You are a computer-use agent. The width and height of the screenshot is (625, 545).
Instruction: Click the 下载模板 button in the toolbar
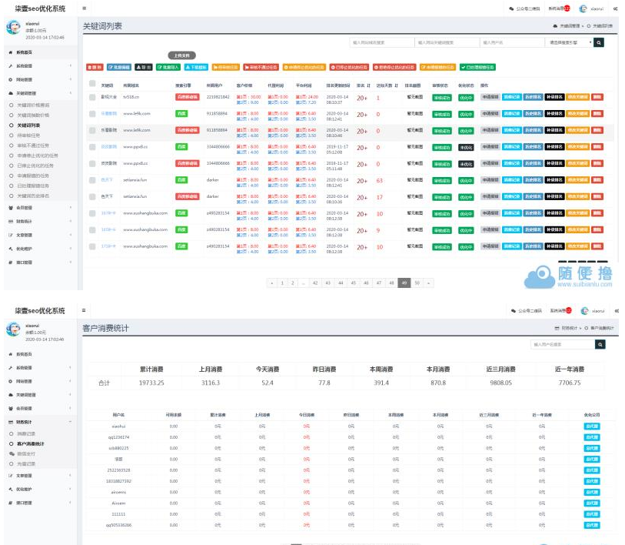pos(195,67)
